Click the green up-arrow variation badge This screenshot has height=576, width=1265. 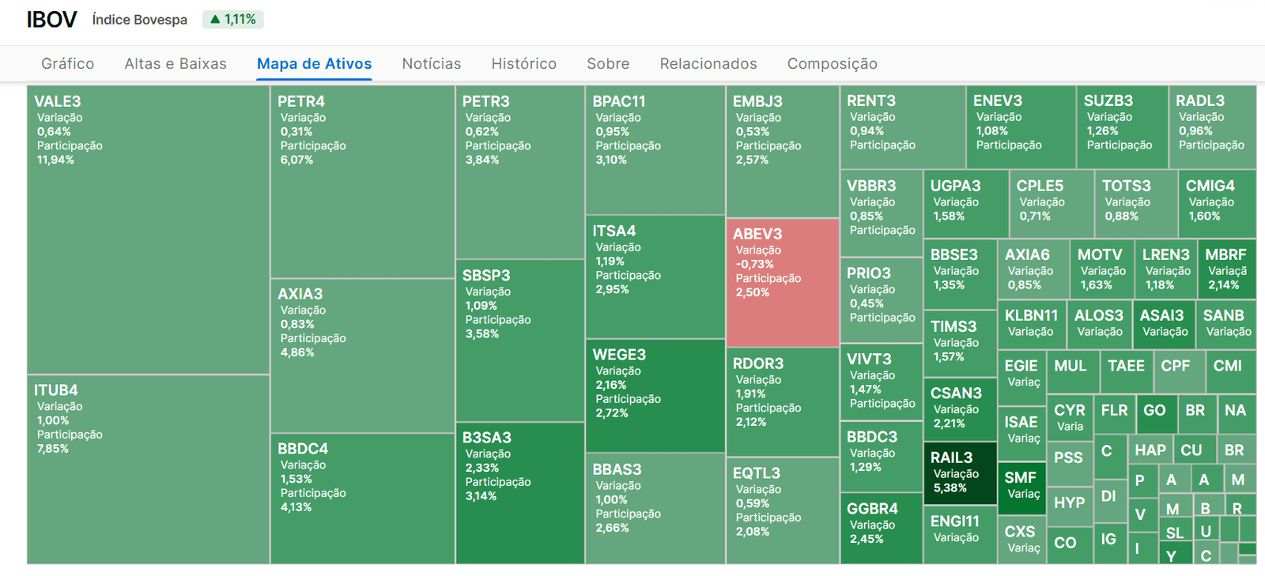[233, 20]
